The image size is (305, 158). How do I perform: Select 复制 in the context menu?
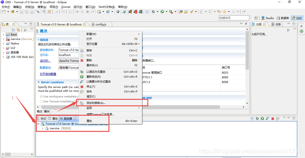tap(111, 50)
